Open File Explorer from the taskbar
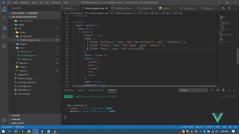239x134 pixels. pos(29,131)
